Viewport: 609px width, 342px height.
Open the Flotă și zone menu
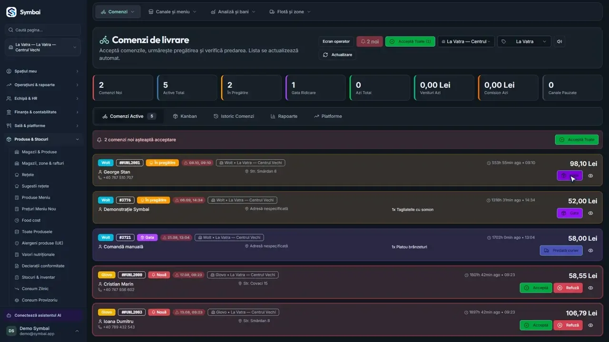pos(290,12)
